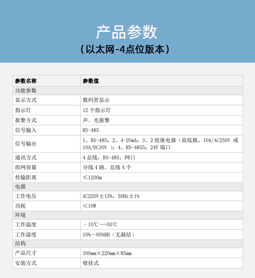Image resolution: width=255 pixels, height=278 pixels.
Task: Click the "12 个指示灯" value cell
Action: (97, 110)
